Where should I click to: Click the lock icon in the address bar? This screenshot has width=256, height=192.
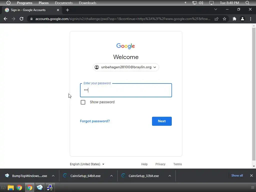(x=31, y=19)
